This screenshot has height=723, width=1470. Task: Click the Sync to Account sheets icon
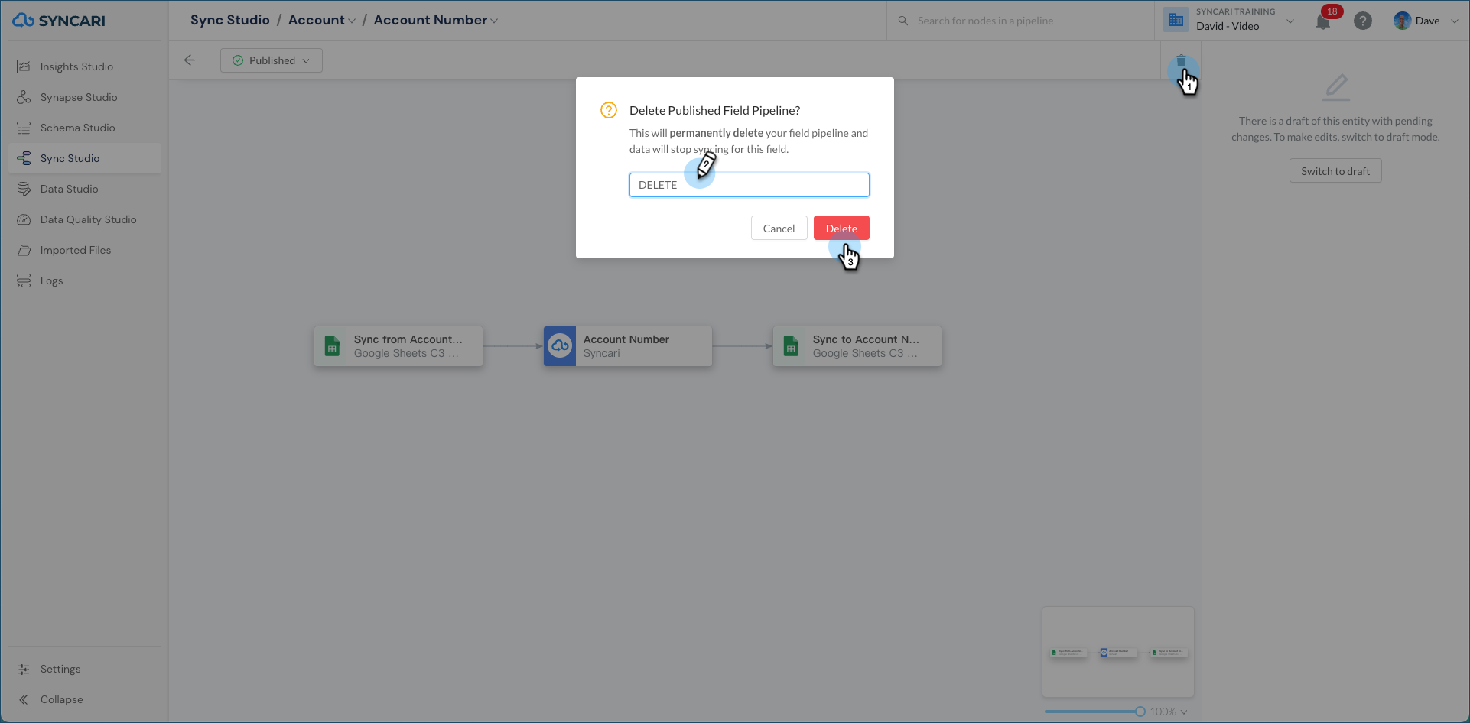click(791, 346)
